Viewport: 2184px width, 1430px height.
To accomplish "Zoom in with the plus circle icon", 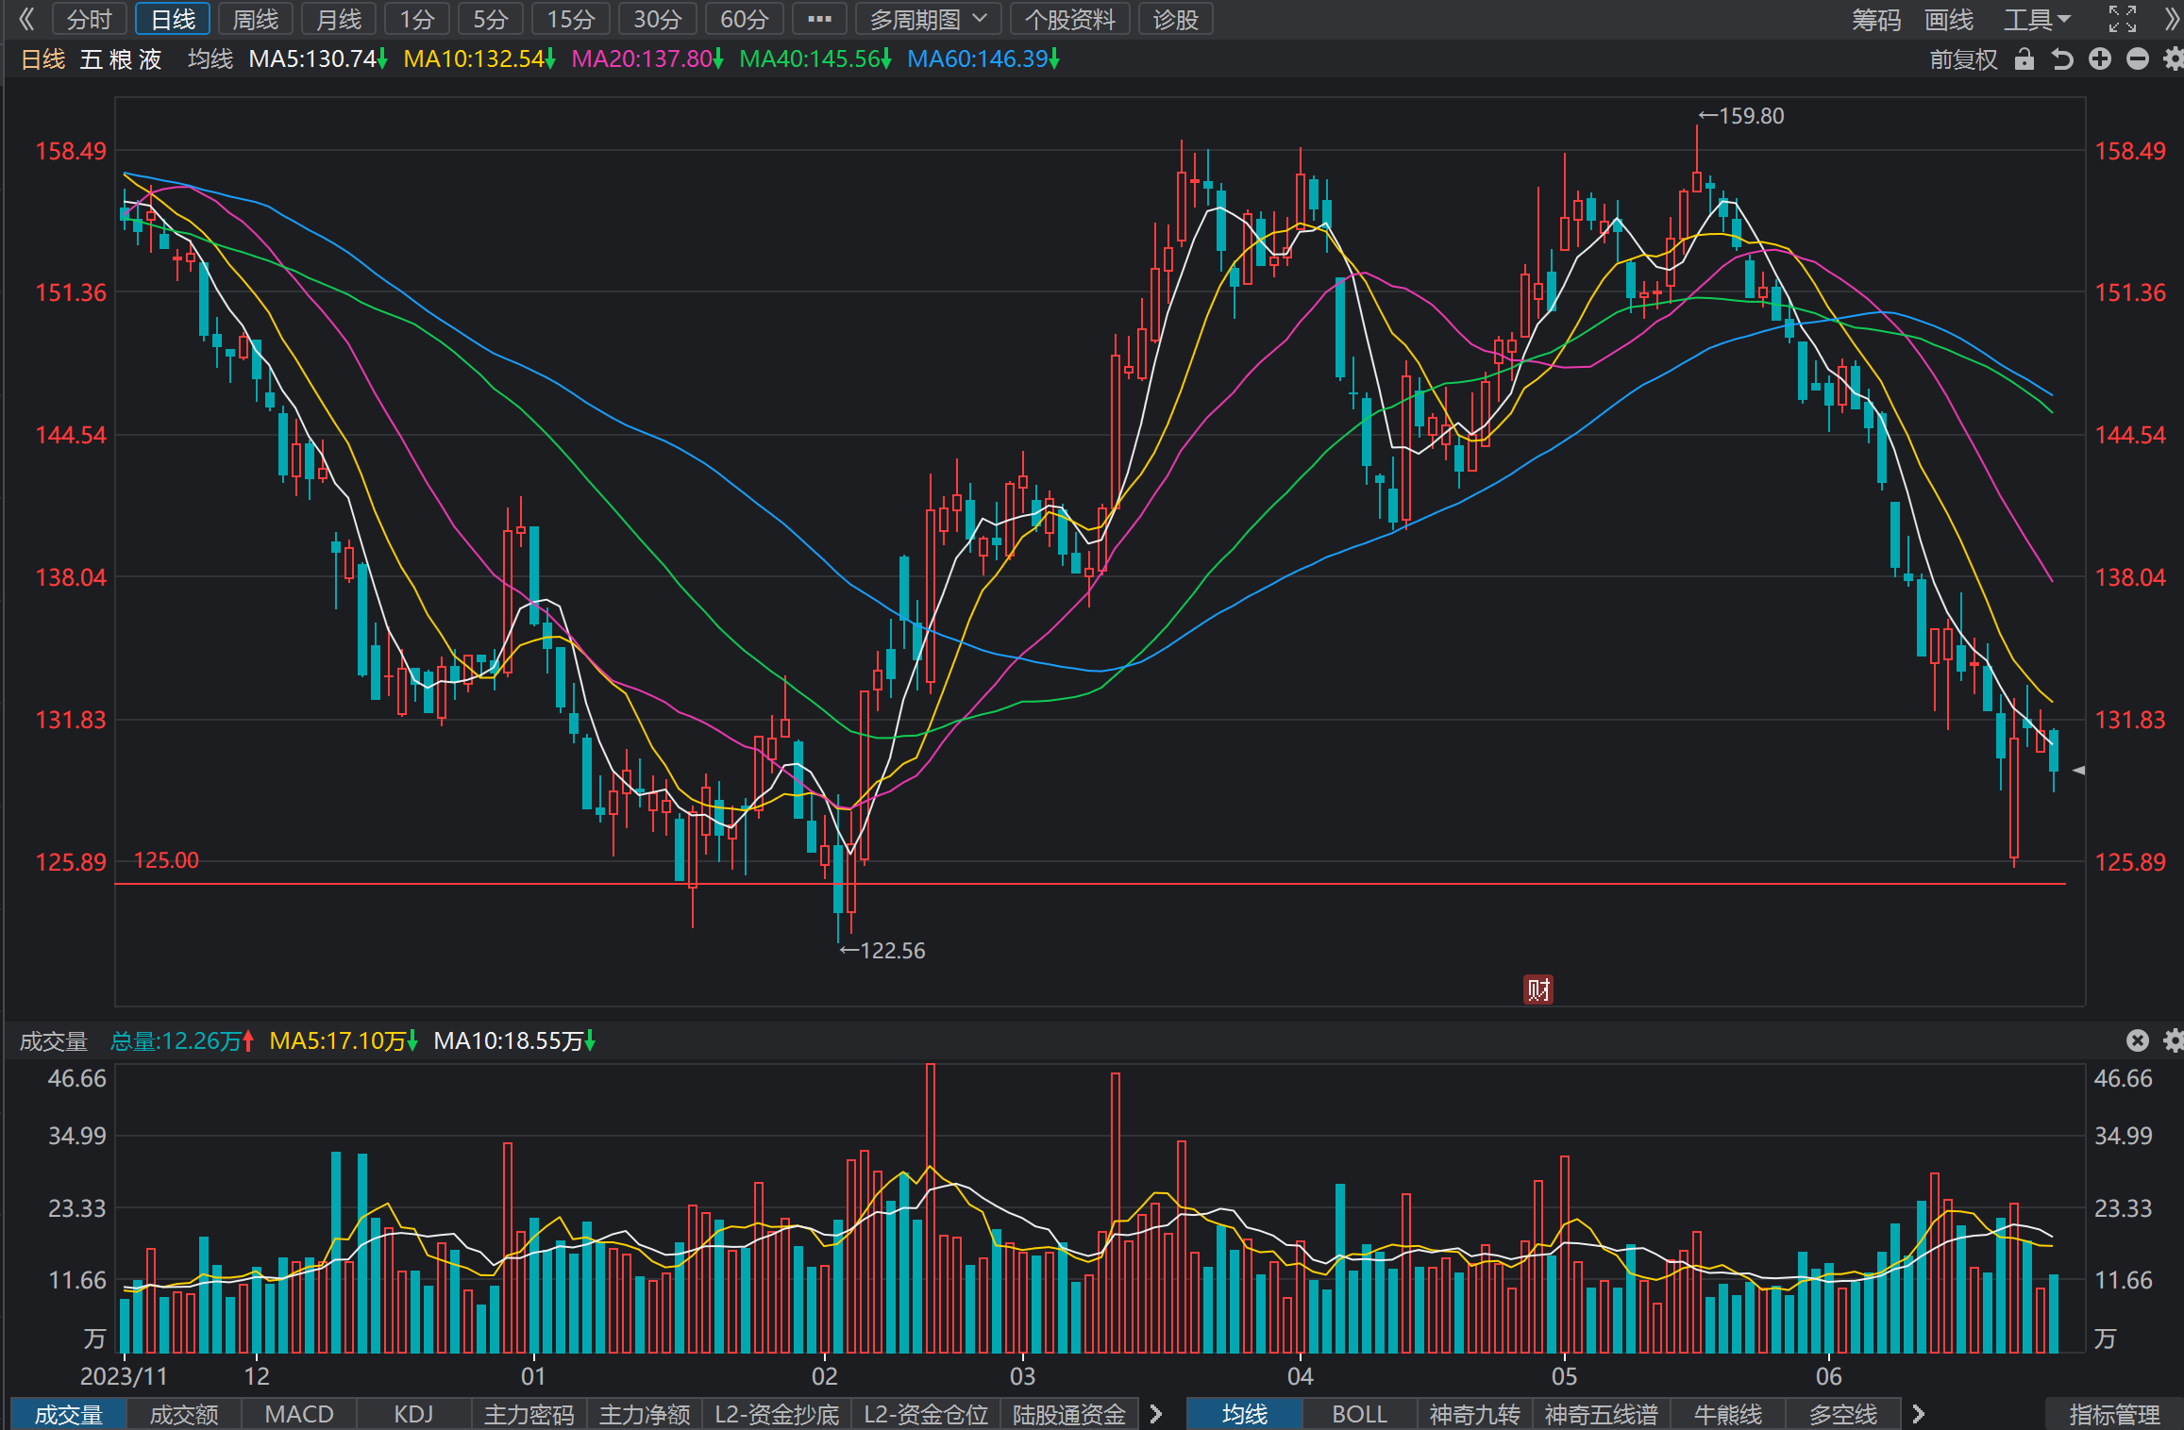I will click(x=2100, y=59).
